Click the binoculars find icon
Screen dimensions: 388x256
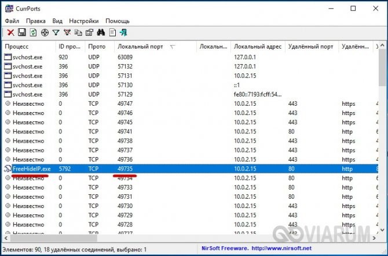[x=101, y=32]
